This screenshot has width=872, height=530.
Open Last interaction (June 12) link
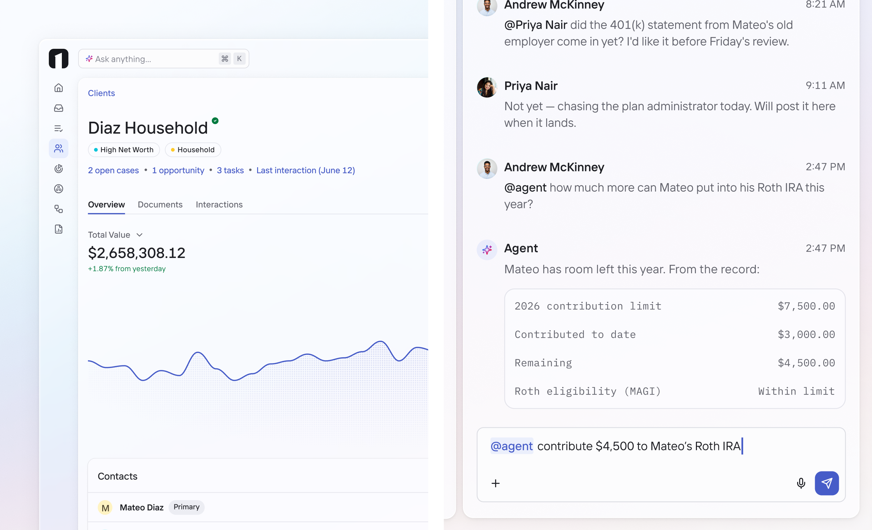(x=306, y=170)
